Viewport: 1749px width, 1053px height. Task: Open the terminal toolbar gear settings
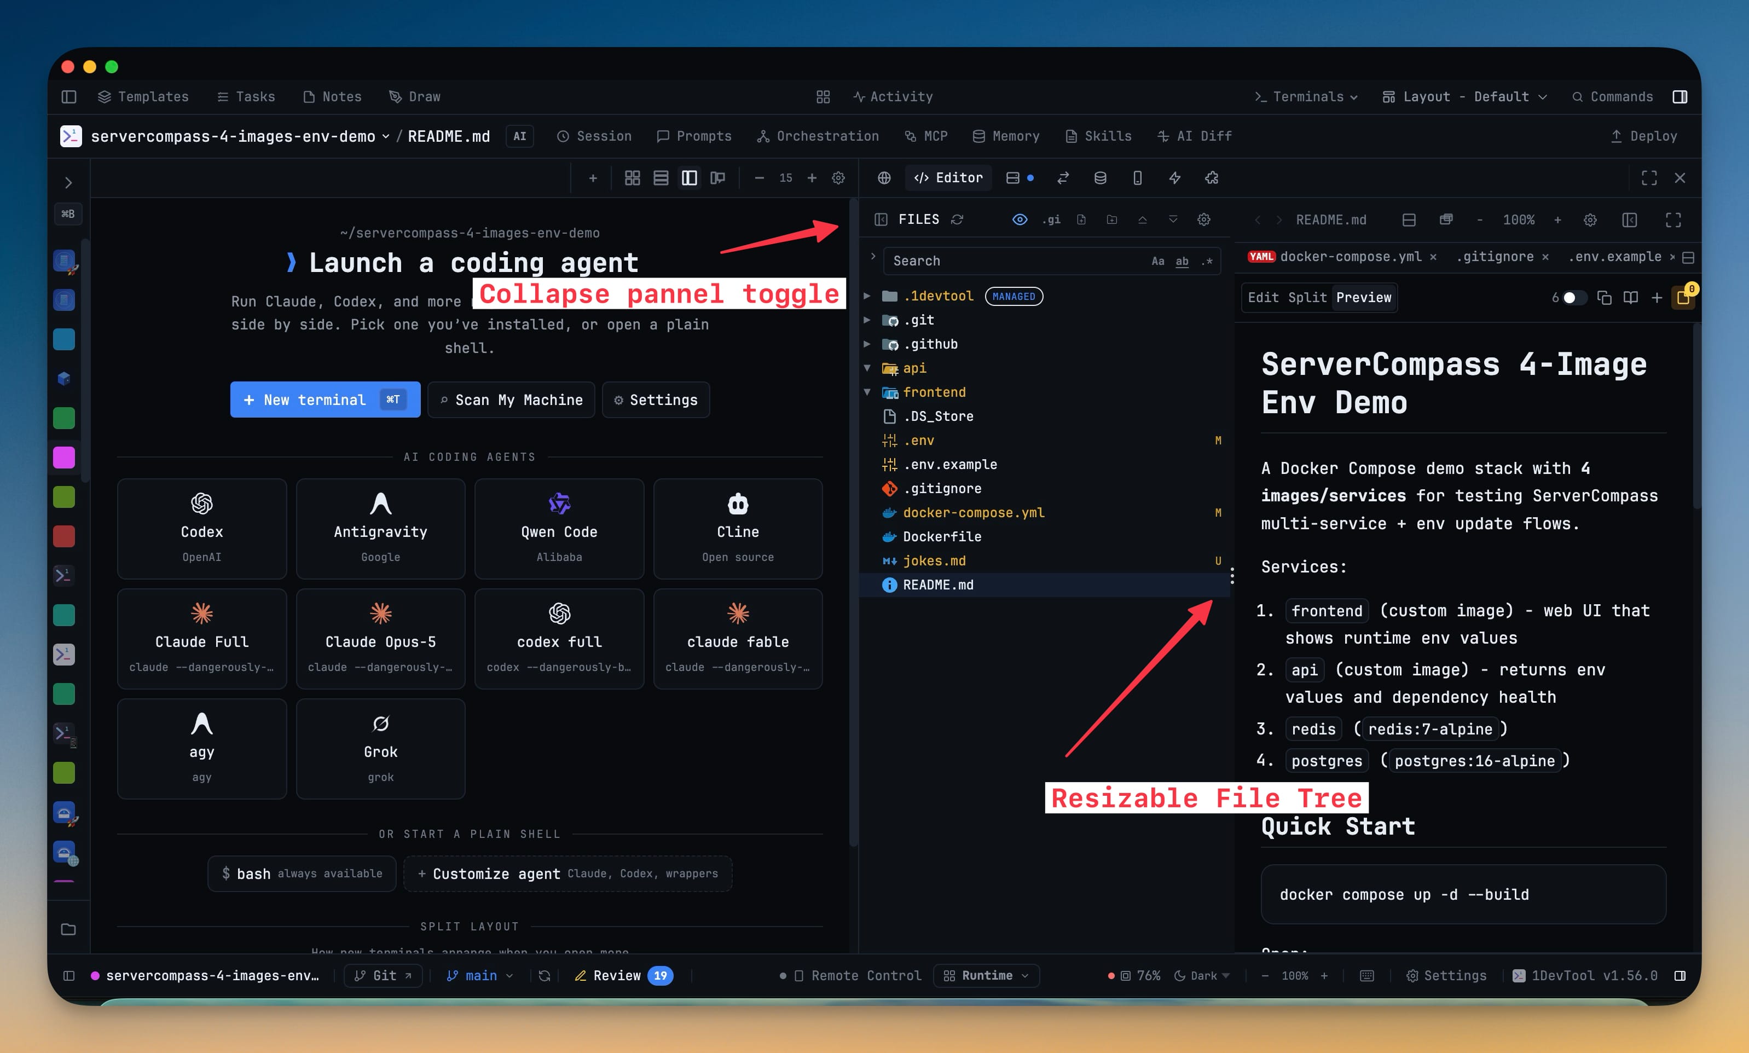[838, 178]
